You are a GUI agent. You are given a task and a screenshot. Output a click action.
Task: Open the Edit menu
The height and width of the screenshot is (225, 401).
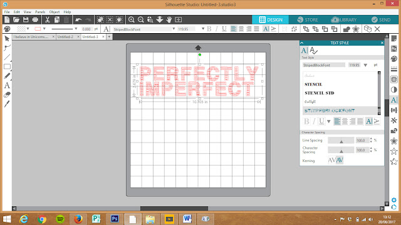click(17, 12)
